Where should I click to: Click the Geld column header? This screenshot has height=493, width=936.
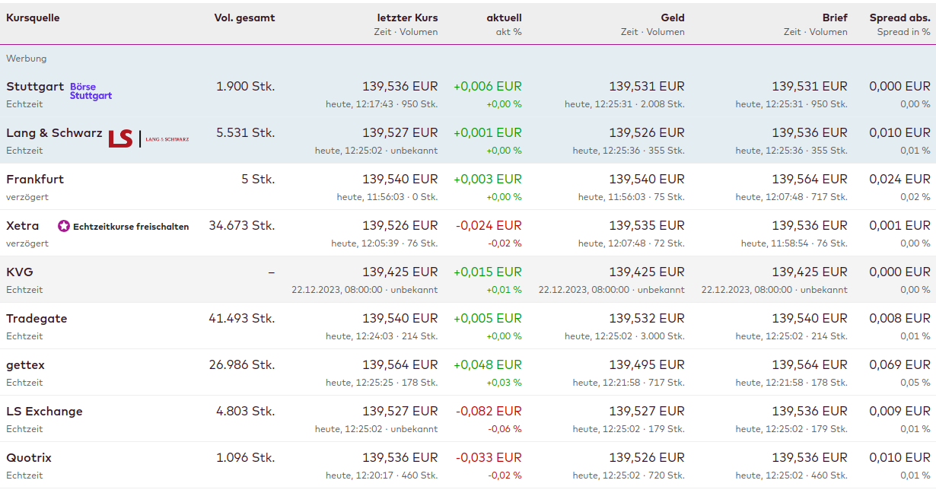(673, 17)
